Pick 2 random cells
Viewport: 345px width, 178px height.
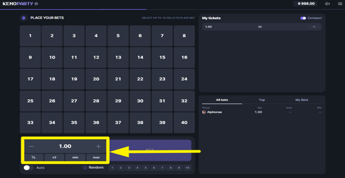[x=121, y=168]
